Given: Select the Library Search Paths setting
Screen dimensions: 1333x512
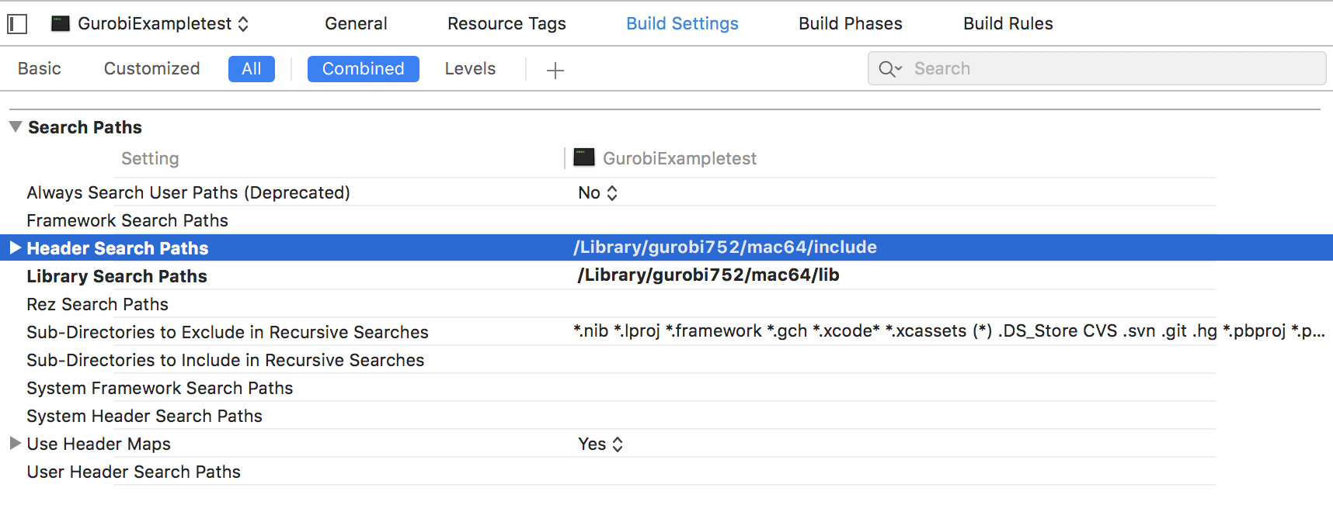Looking at the screenshot, I should tap(117, 276).
